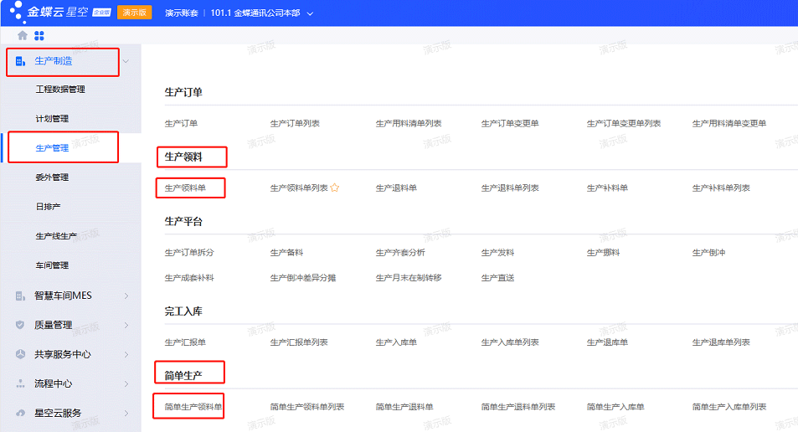Open the 金蝶通讯公司本部 organization dropdown
The image size is (798, 432).
tap(310, 13)
